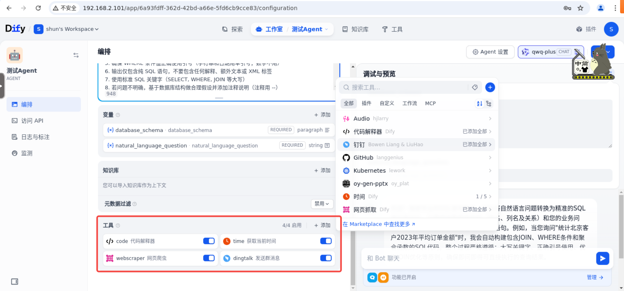Open the 插件 plugins button

(586, 29)
